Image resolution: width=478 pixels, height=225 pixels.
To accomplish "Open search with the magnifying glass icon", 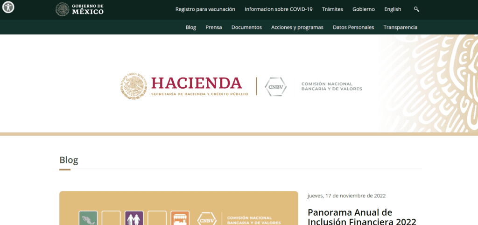I will [x=416, y=9].
